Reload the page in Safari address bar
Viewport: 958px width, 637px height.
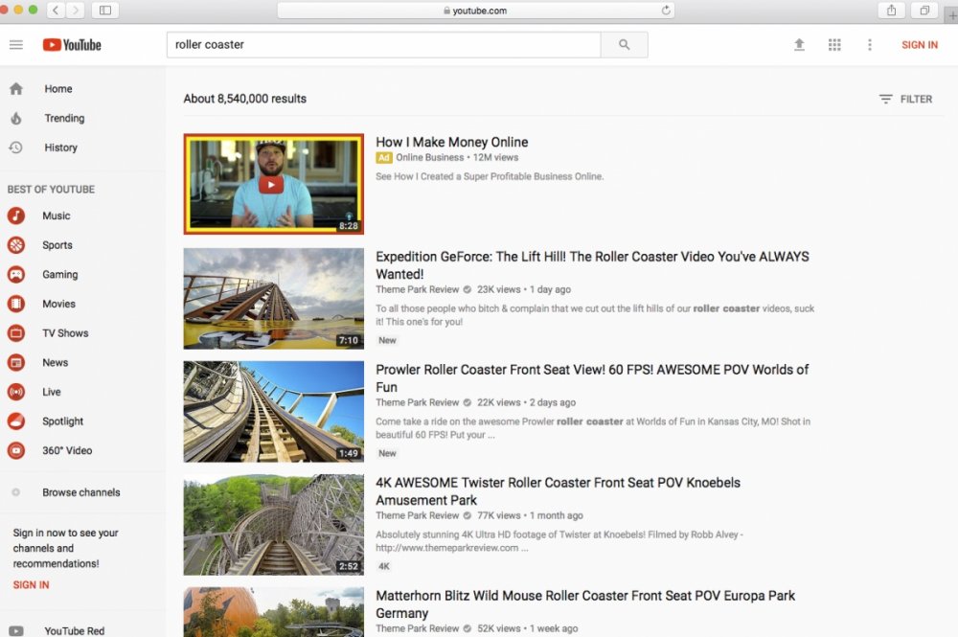pyautogui.click(x=666, y=11)
